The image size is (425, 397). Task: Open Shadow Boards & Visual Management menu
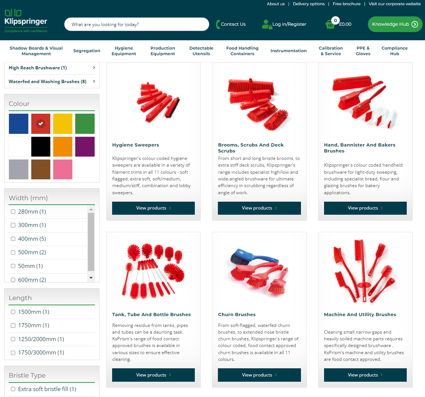pyautogui.click(x=36, y=51)
